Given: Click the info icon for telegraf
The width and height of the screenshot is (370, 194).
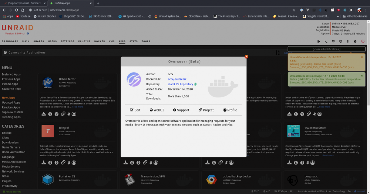Looking at the screenshot, I should (x=50, y=163).
